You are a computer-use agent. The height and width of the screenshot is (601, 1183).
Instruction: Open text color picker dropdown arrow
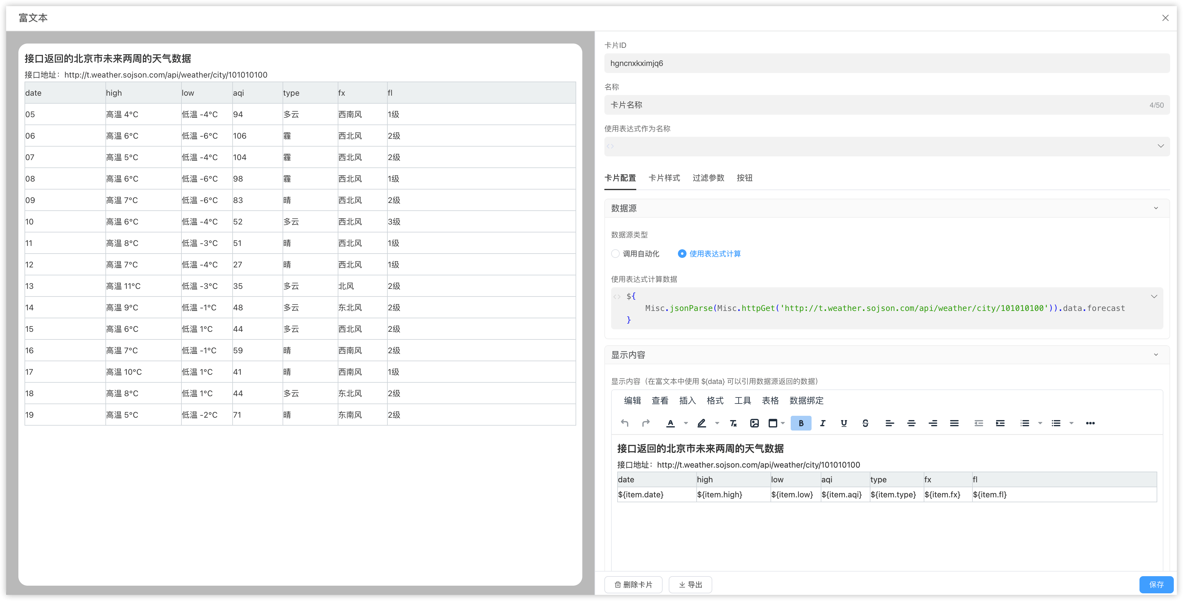686,423
